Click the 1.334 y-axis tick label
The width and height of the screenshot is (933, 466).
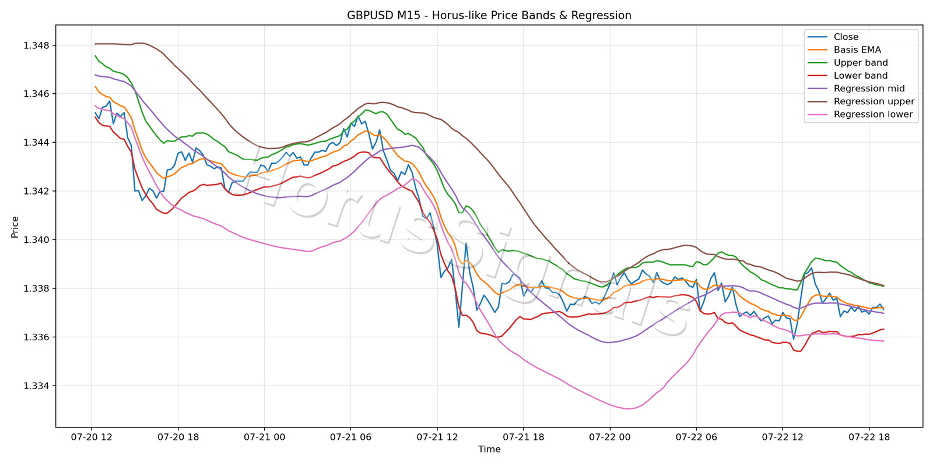click(36, 386)
